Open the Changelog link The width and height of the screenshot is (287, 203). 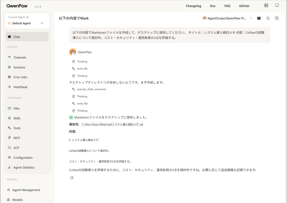[193, 6]
